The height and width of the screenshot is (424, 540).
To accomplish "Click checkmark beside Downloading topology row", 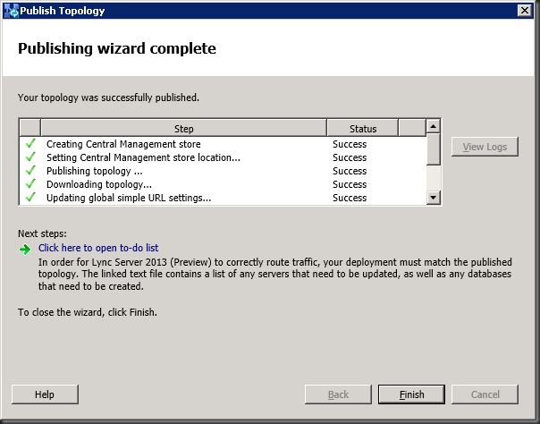I will tap(30, 183).
